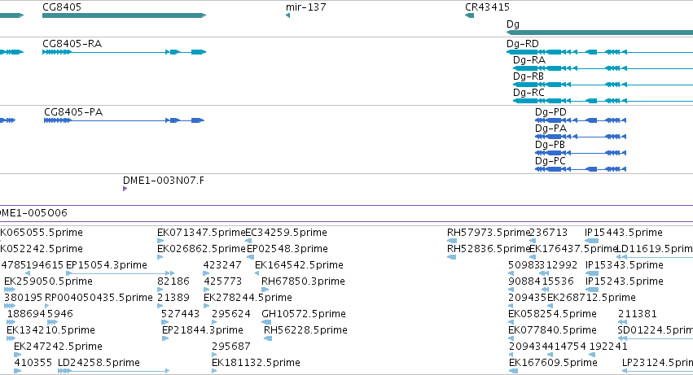This screenshot has width=693, height=375.
Task: Open EST EK077840.5prime
Action: pos(552,330)
